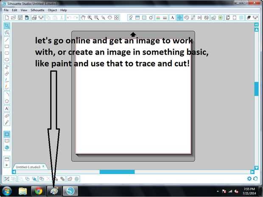Screen dimensions: 263x197
Task: Open the Help menu
Action: [x=64, y=10]
